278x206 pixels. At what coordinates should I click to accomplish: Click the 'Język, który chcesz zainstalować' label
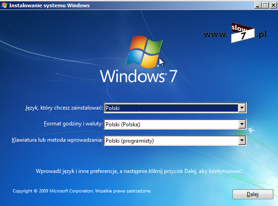point(64,108)
